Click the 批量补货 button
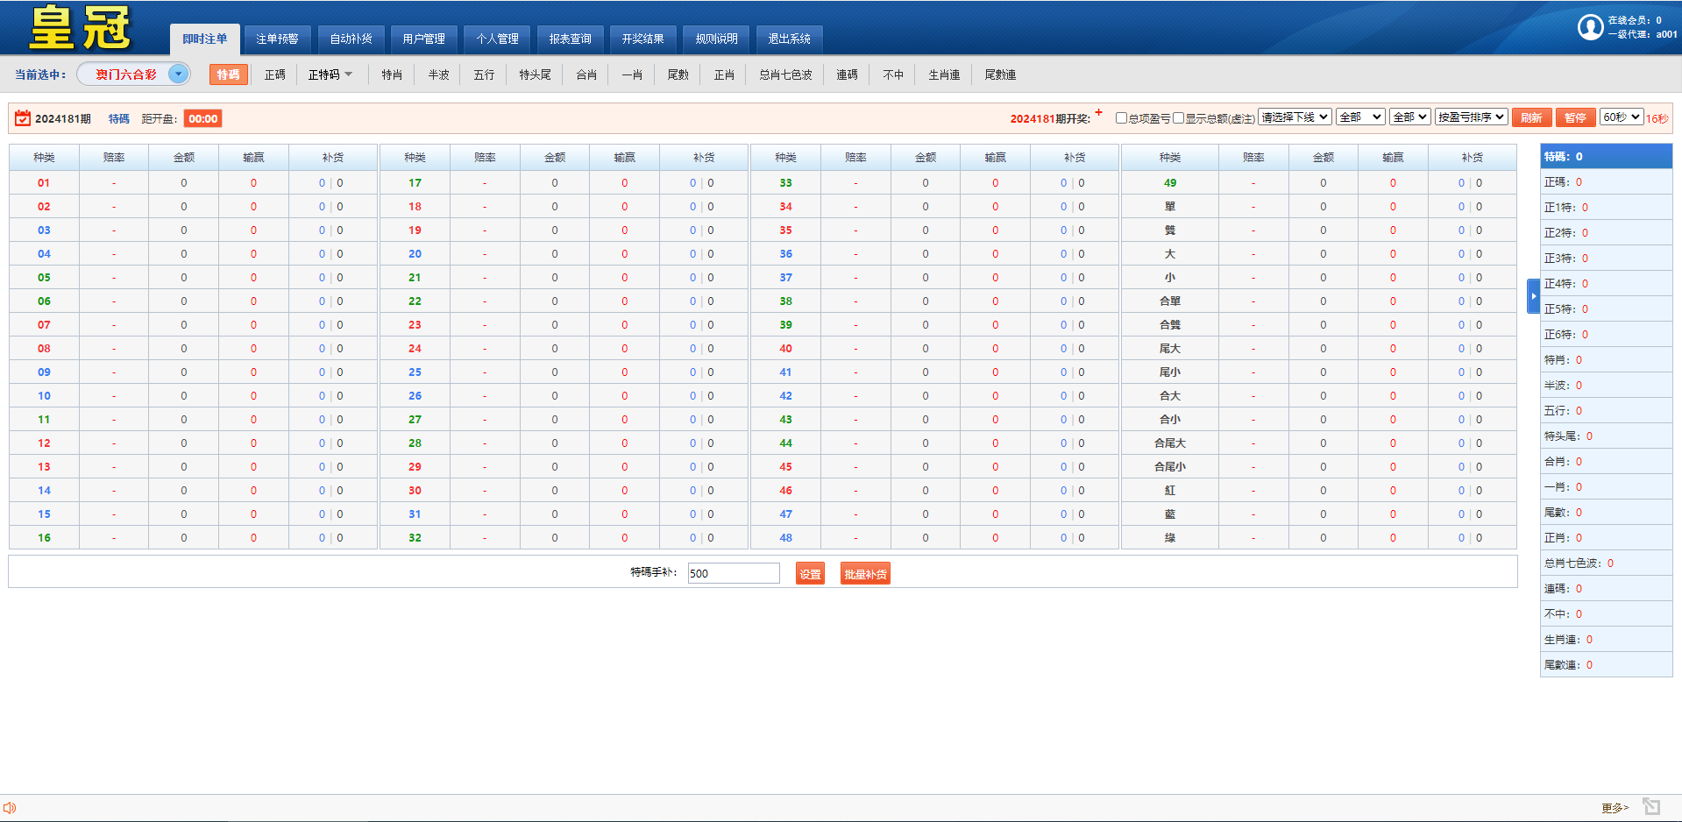The width and height of the screenshot is (1682, 822). pos(865,574)
